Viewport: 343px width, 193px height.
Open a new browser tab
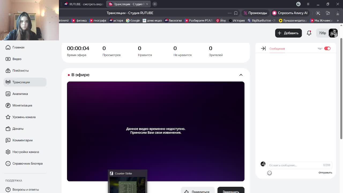155,4
